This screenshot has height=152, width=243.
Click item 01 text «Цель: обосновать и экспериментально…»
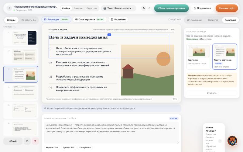click(83, 51)
